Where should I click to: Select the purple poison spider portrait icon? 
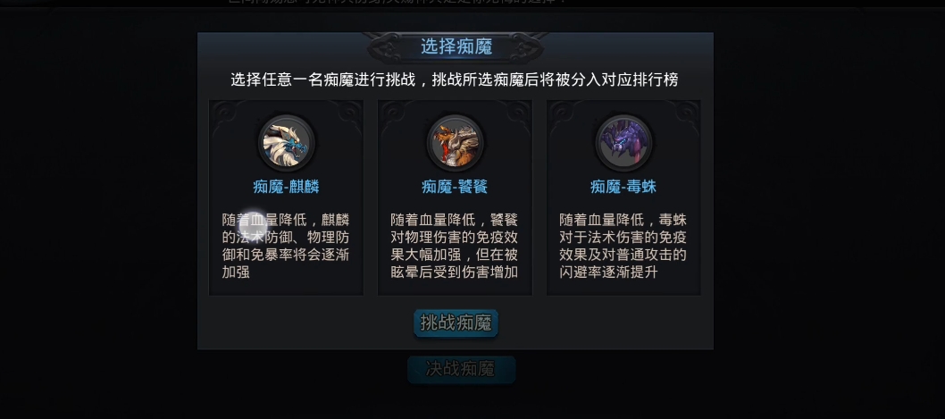point(623,144)
